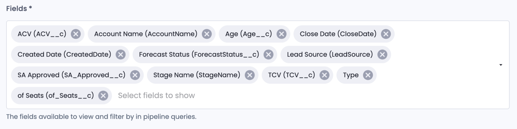Select the Stage Name (StageName) chip label
Viewport: 517px width, 129px height.
(197, 75)
